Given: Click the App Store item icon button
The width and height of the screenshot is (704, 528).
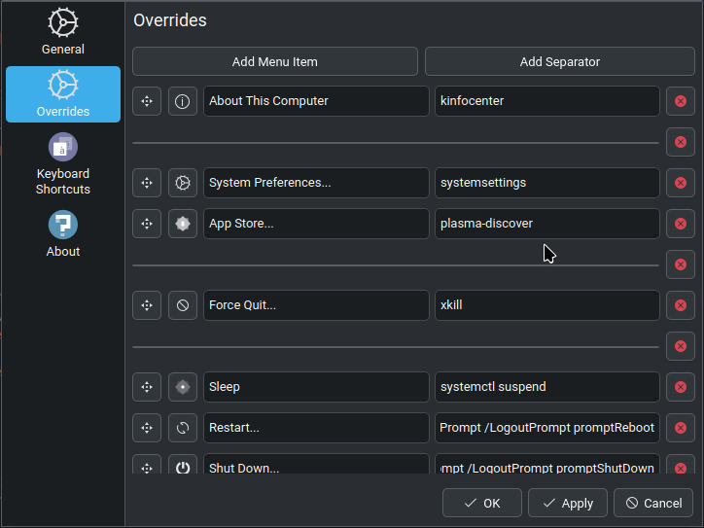Looking at the screenshot, I should coord(182,224).
